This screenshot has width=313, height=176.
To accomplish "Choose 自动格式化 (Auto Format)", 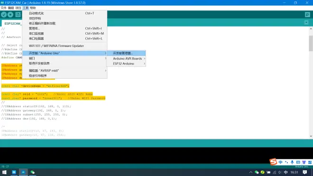I will pos(64,13).
